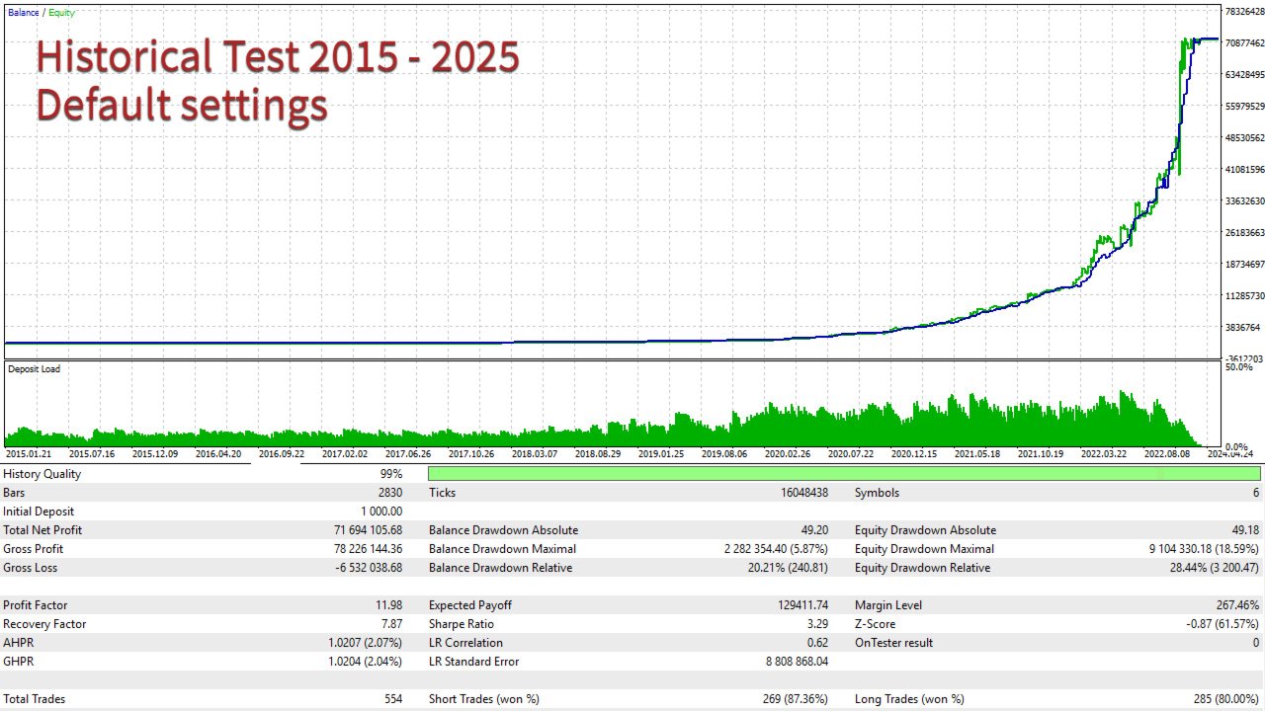Click the green History Quality progress bar
Image resolution: width=1265 pixels, height=711 pixels.
[844, 474]
